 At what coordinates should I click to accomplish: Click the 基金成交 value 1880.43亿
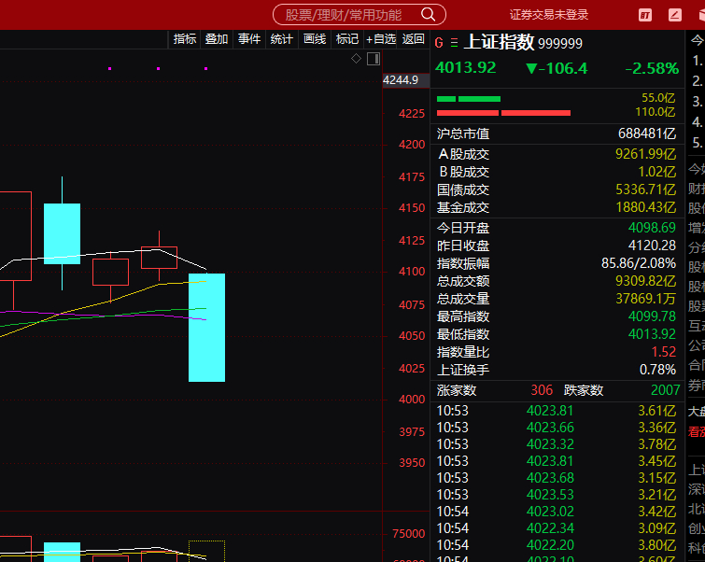[645, 207]
